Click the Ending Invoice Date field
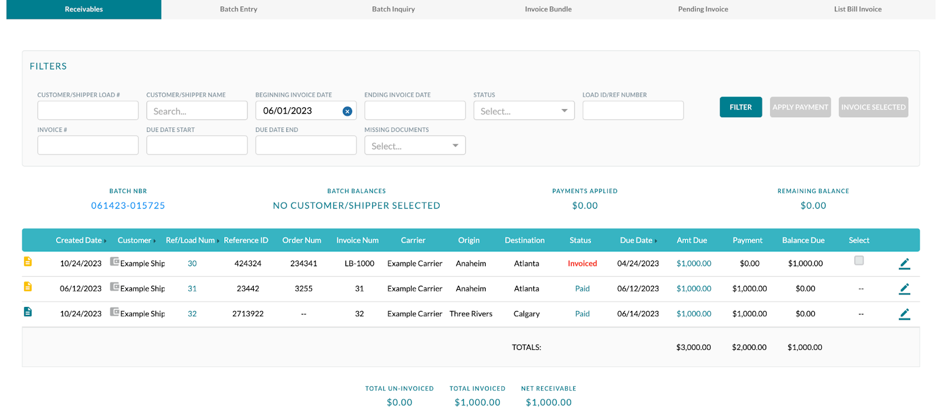The width and height of the screenshot is (942, 420). coord(415,111)
